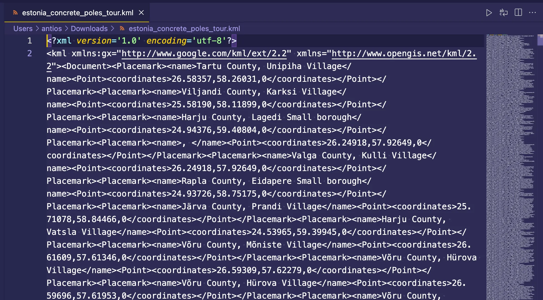Open the Downloads breadcrumb folder

(89, 29)
